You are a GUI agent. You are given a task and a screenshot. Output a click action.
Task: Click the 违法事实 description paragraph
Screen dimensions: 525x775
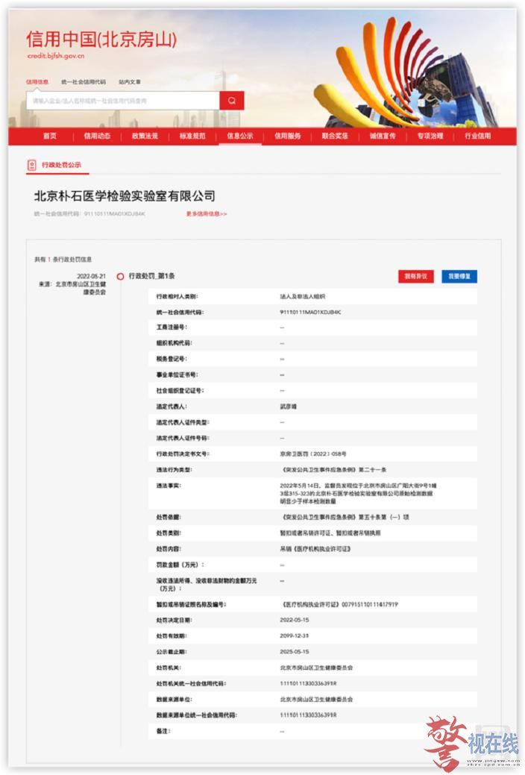point(359,493)
